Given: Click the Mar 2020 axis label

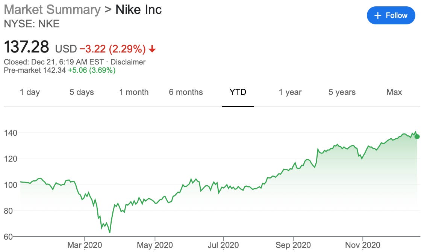Looking at the screenshot, I should coord(84,245).
